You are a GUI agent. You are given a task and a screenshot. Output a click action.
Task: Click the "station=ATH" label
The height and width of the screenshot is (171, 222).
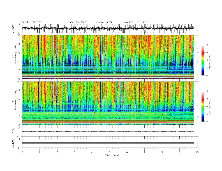coord(104,22)
